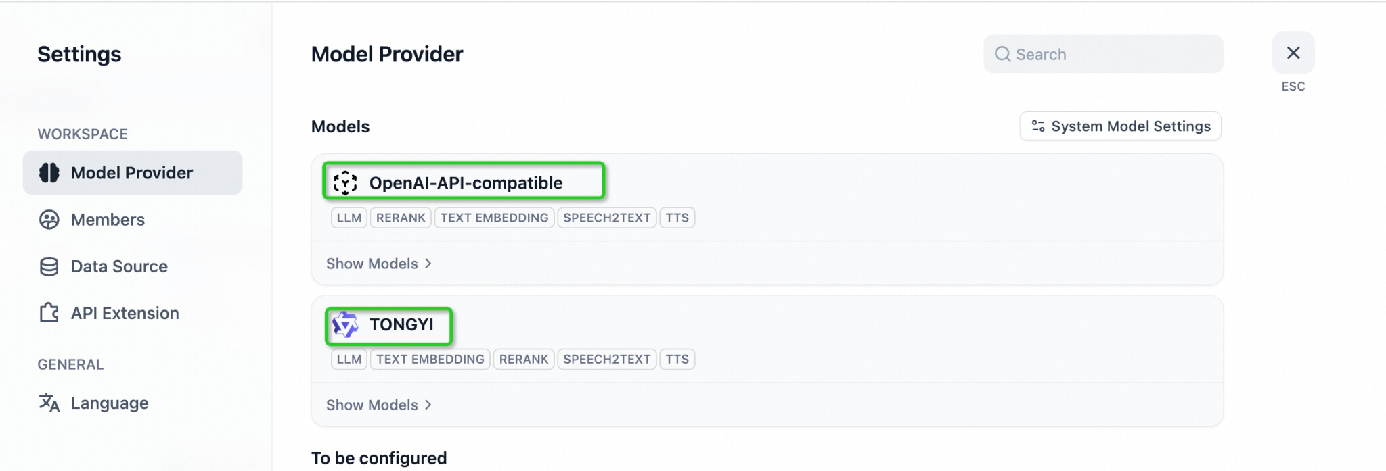The height and width of the screenshot is (471, 1386).
Task: Click the API Extension puzzle icon
Action: click(x=49, y=313)
